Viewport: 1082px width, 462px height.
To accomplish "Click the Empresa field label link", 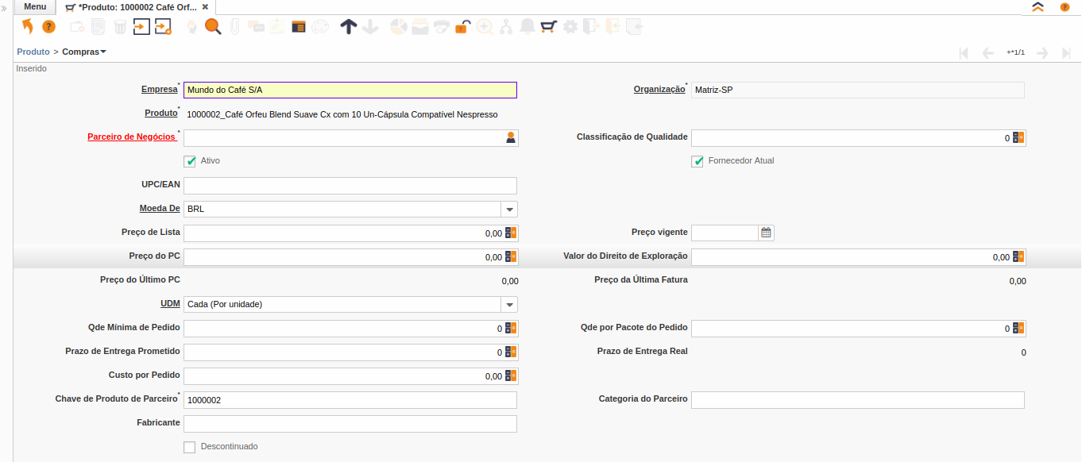I will (160, 90).
